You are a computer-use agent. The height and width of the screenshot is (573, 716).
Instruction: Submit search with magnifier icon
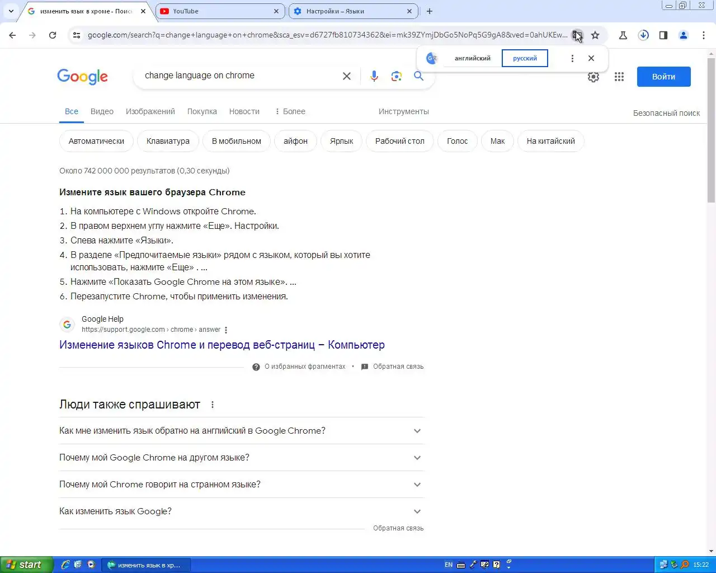click(418, 76)
